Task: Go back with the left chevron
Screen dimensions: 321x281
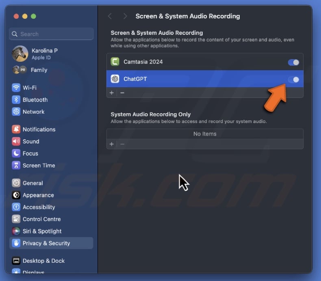Action: 110,16
